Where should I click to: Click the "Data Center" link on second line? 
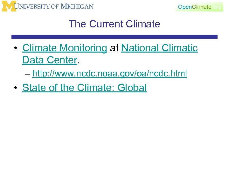click(x=50, y=59)
